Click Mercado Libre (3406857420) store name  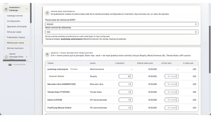point(61,84)
